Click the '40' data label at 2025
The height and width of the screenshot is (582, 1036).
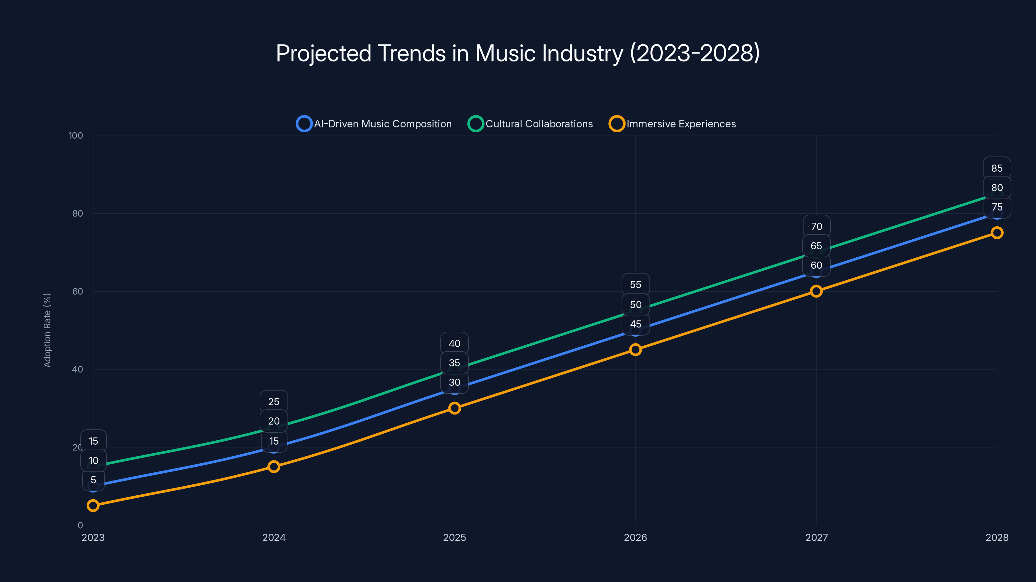point(455,343)
